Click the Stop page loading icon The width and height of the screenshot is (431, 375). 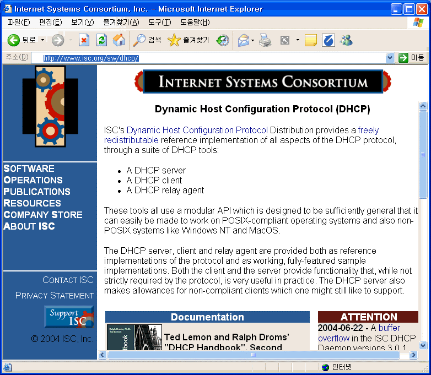pos(84,40)
